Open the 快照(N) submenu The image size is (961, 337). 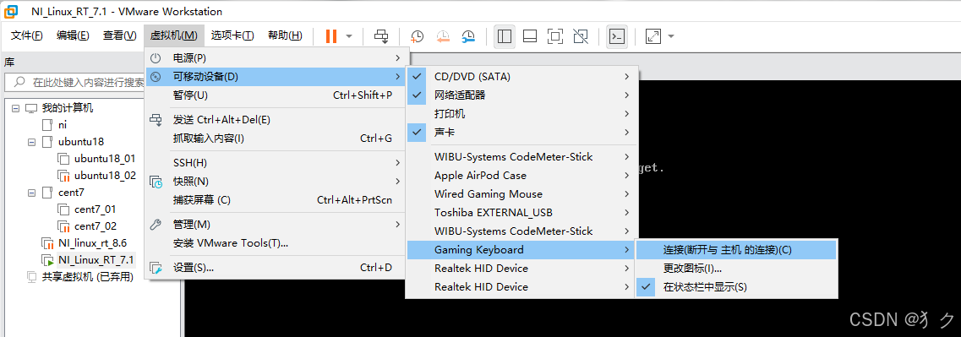[x=276, y=182]
